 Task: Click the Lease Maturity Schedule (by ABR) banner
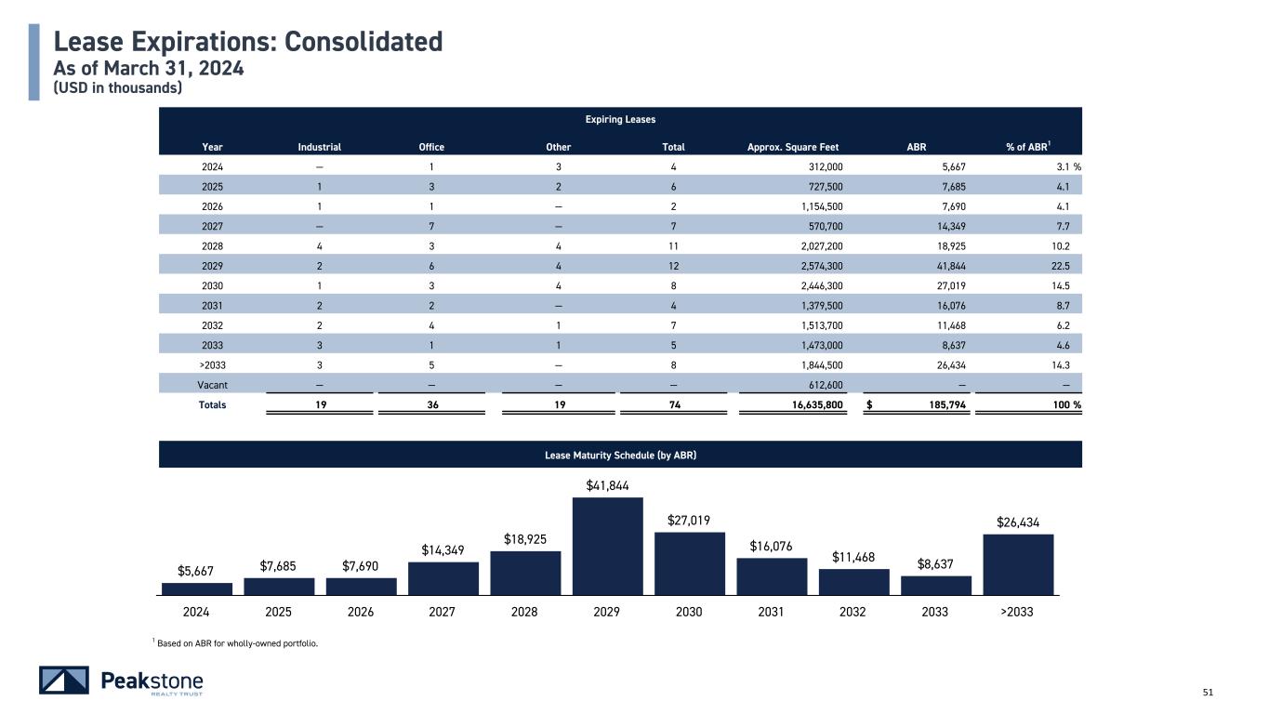coord(620,455)
